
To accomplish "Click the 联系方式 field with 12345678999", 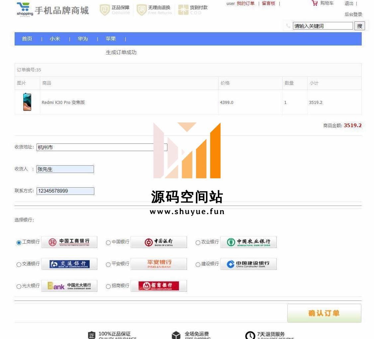I will pyautogui.click(x=65, y=191).
